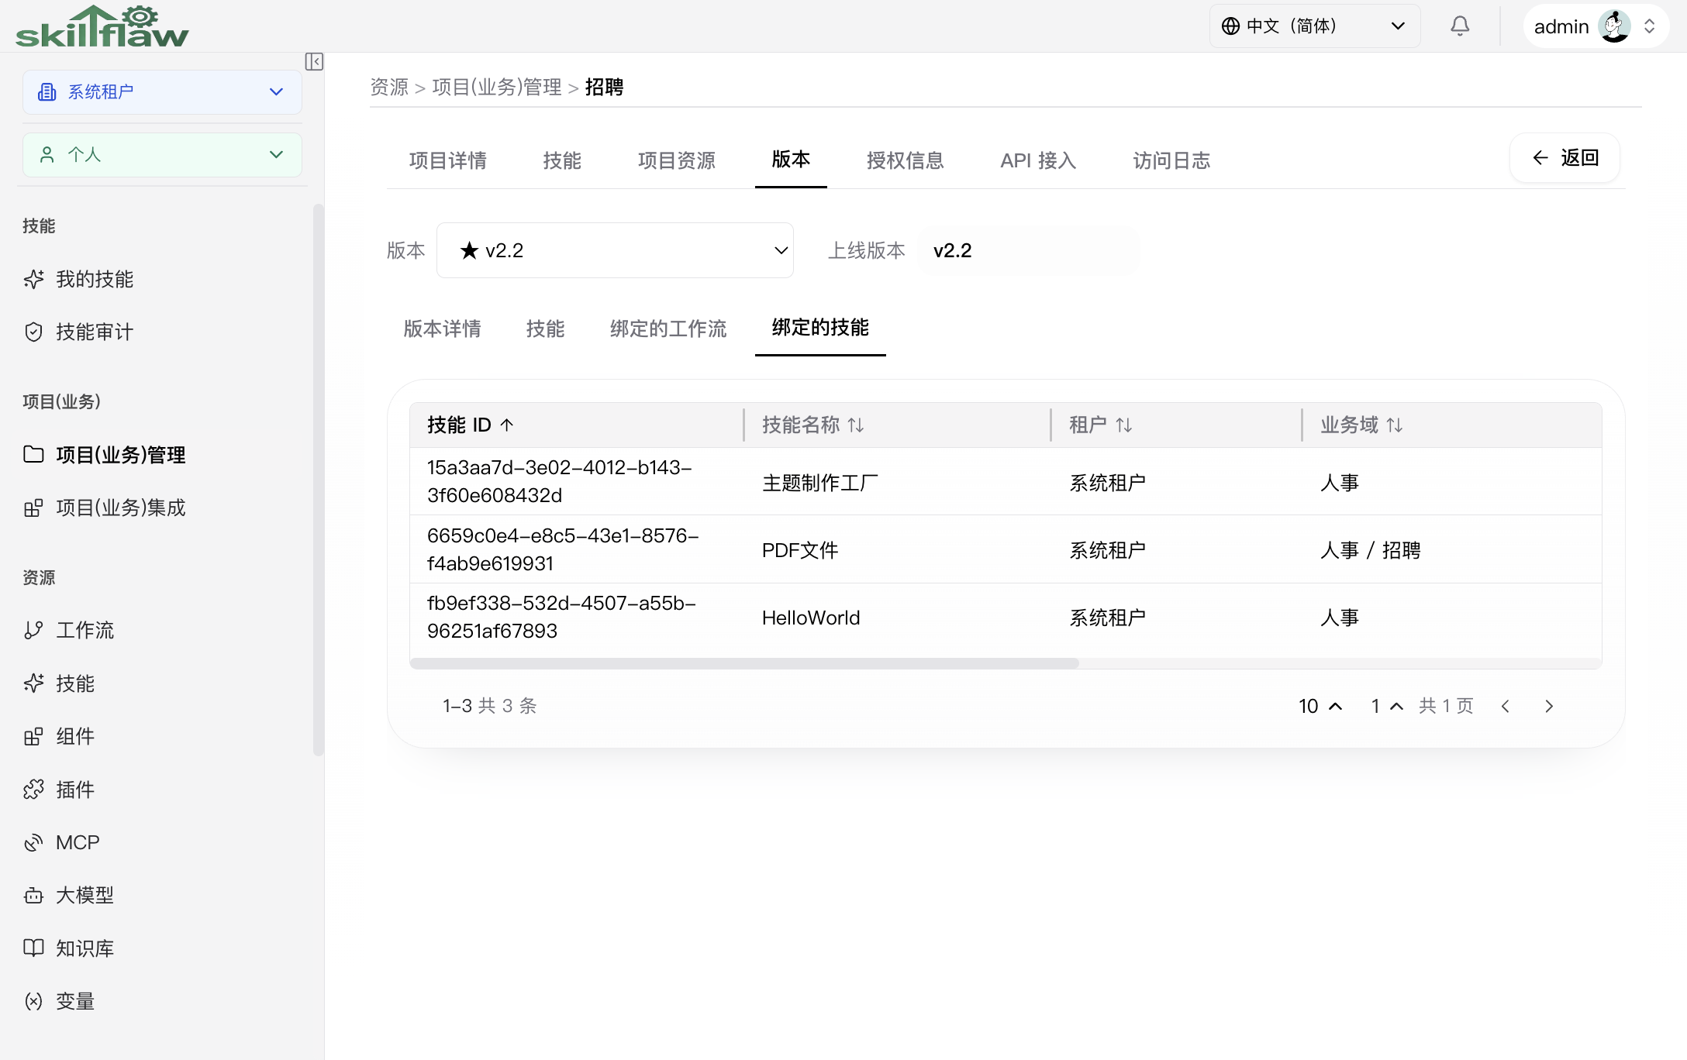The image size is (1687, 1060).
Task: Sort by 租户 column arrows
Action: 1124,425
